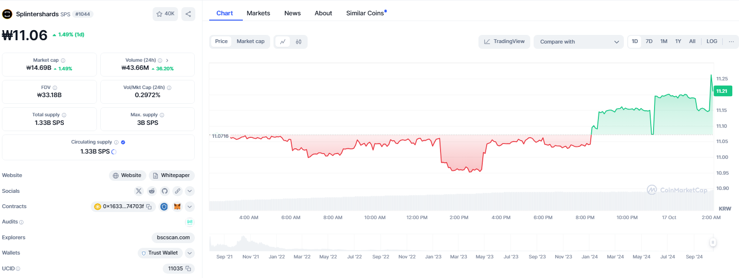The image size is (739, 278).
Task: Add Splintershards to watchlist with star button
Action: click(165, 14)
